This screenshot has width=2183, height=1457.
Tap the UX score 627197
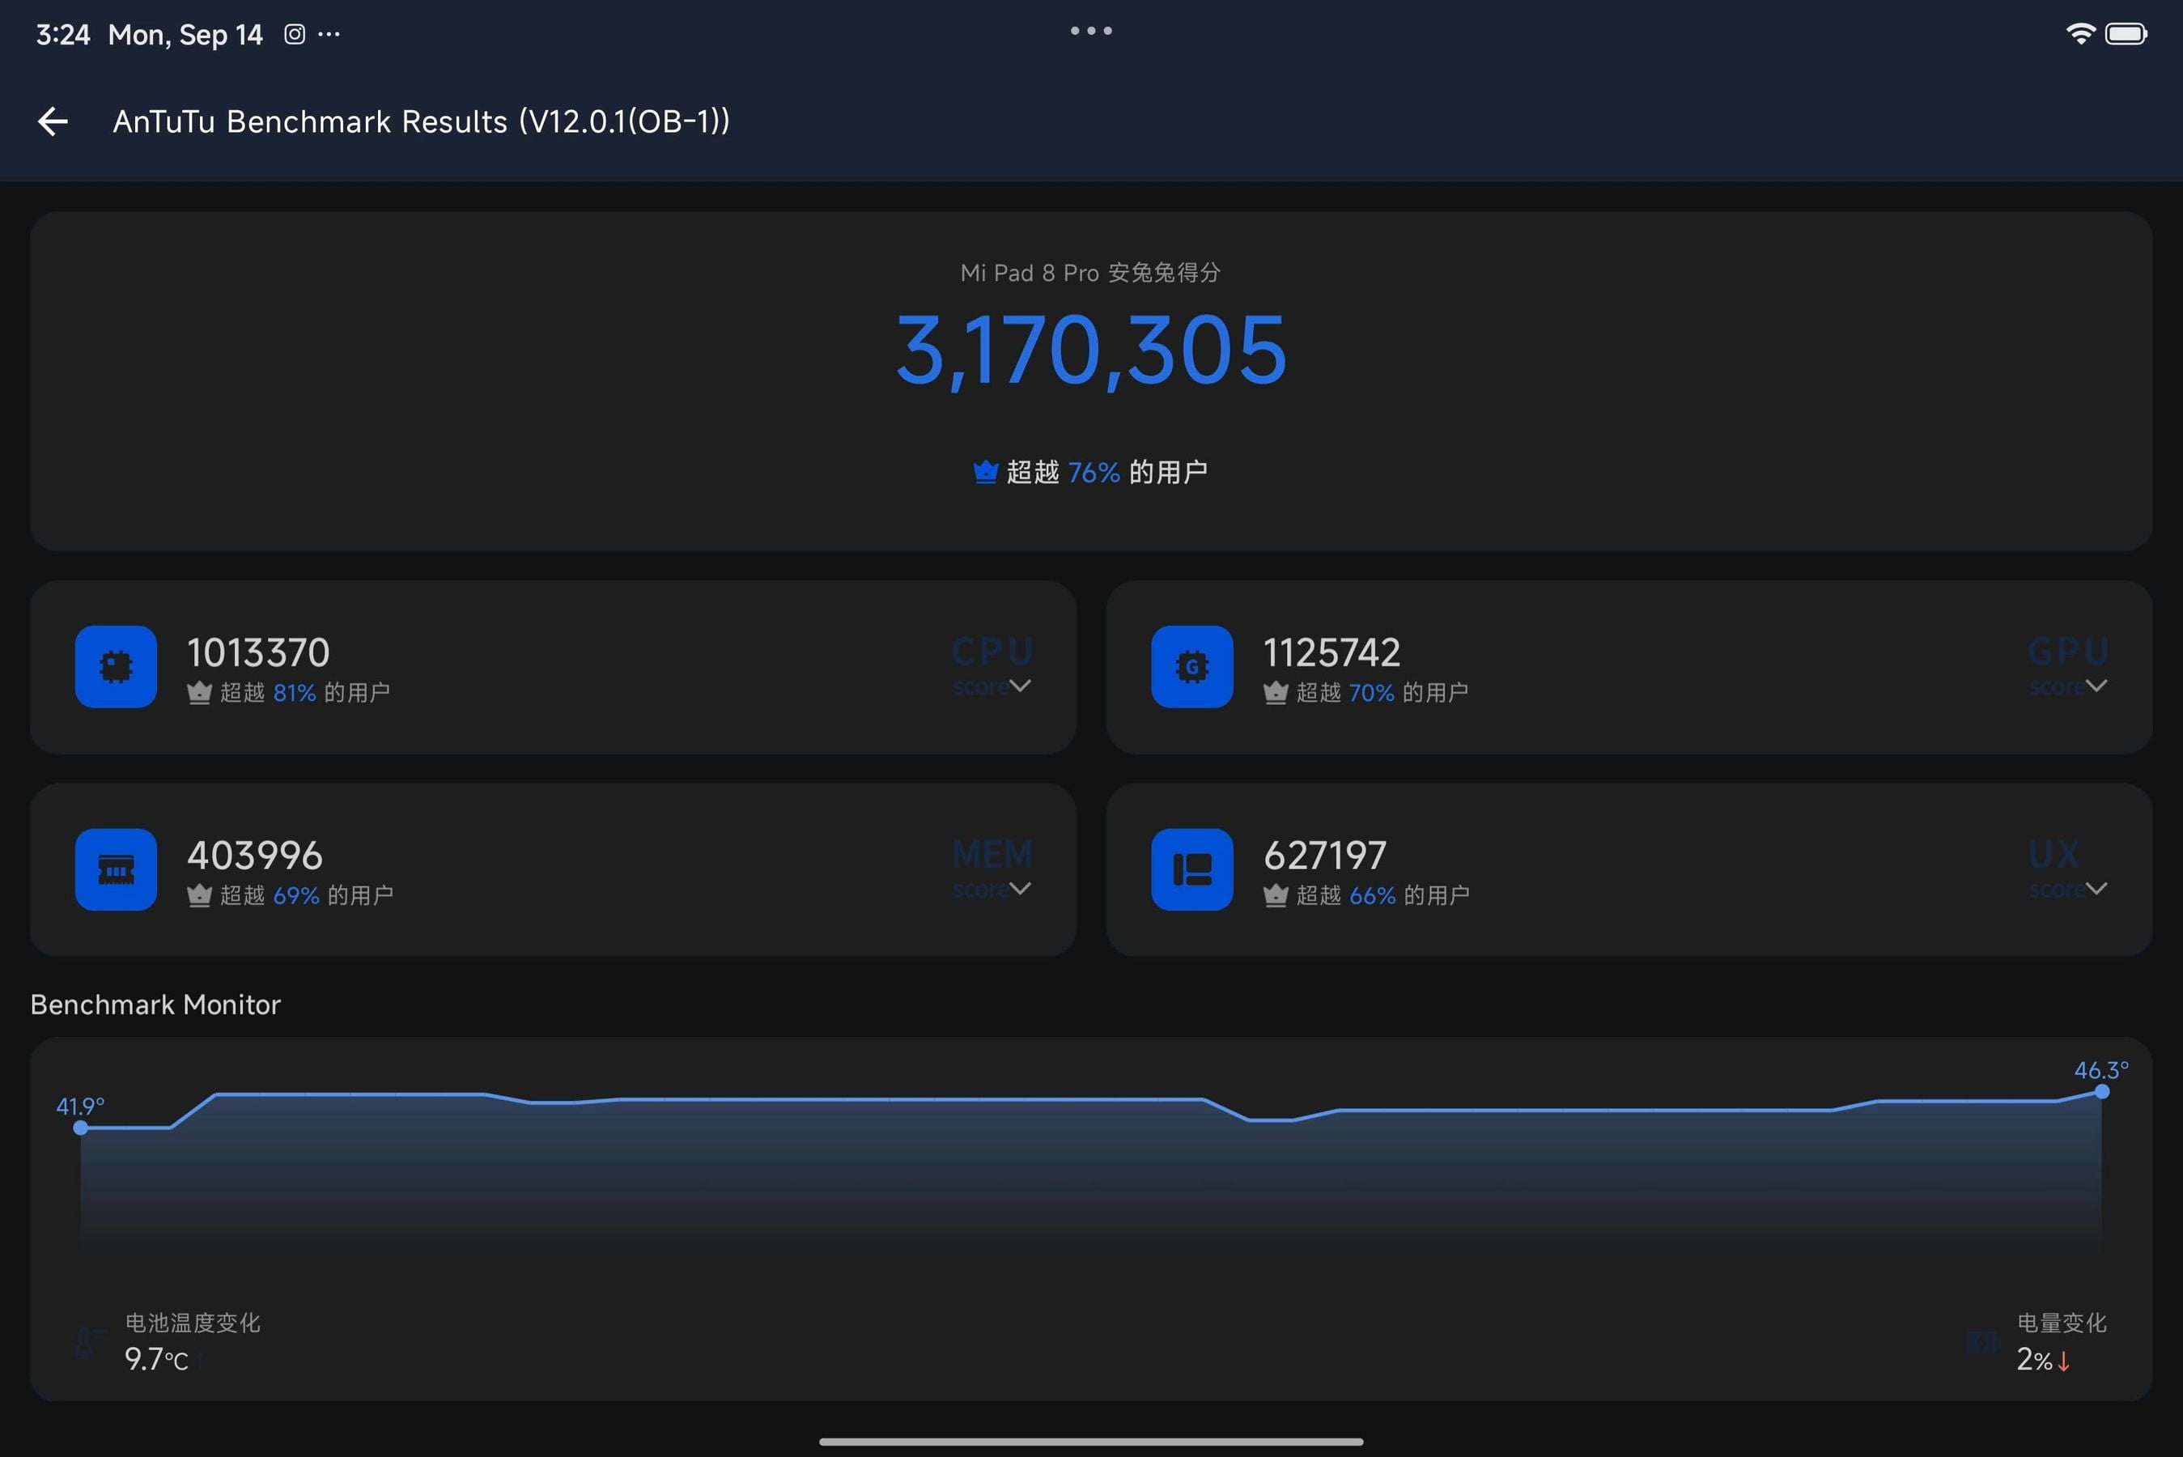pos(1325,855)
